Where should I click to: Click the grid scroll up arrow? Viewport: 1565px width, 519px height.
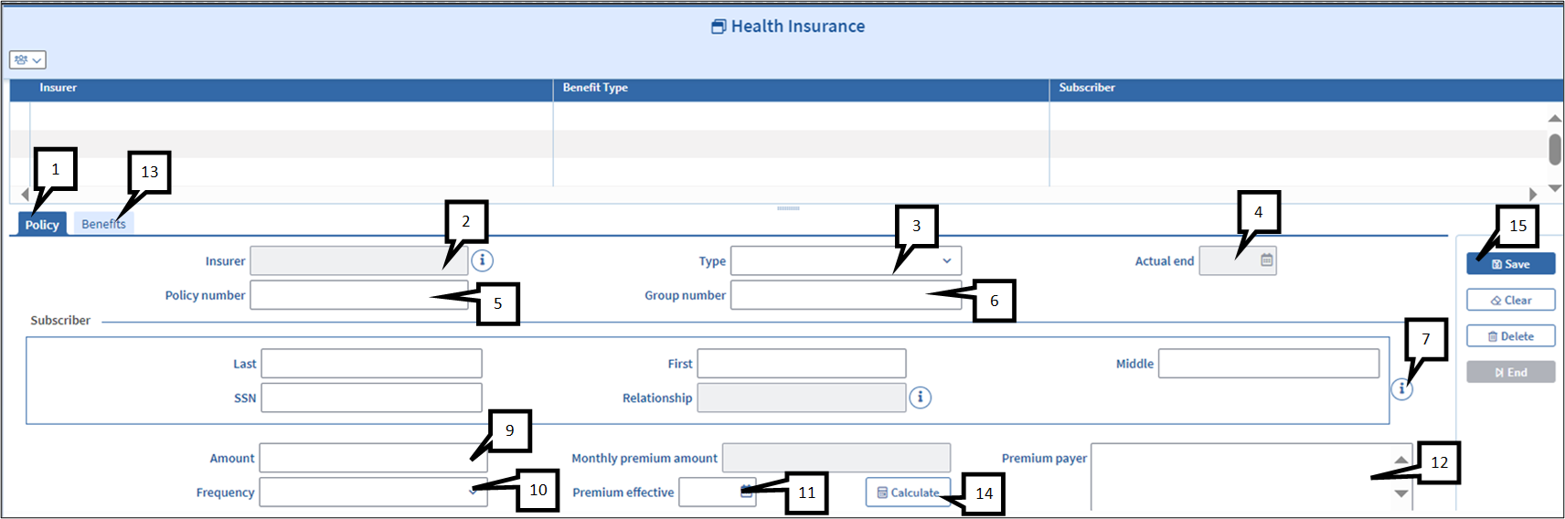[x=1555, y=119]
